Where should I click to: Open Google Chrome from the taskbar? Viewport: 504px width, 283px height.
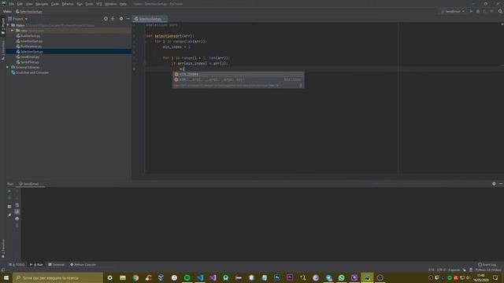point(135,277)
